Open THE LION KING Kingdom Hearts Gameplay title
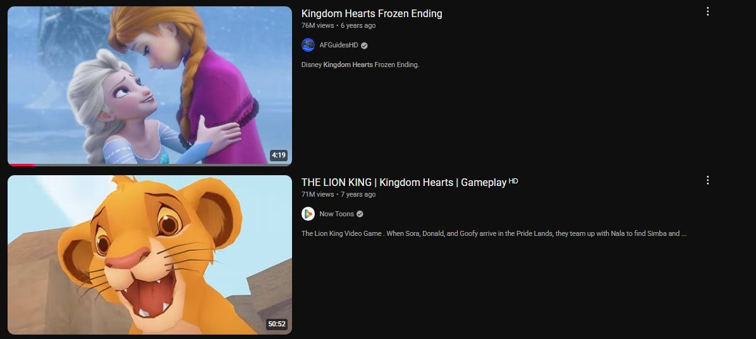The width and height of the screenshot is (756, 339). coord(404,182)
